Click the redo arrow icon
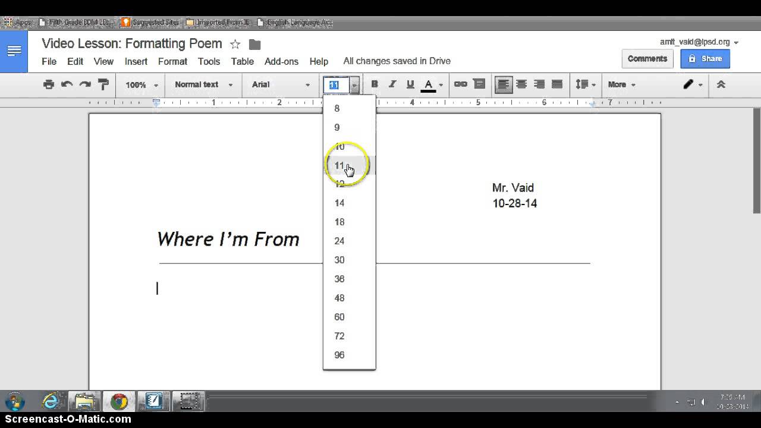The width and height of the screenshot is (761, 428). (85, 84)
